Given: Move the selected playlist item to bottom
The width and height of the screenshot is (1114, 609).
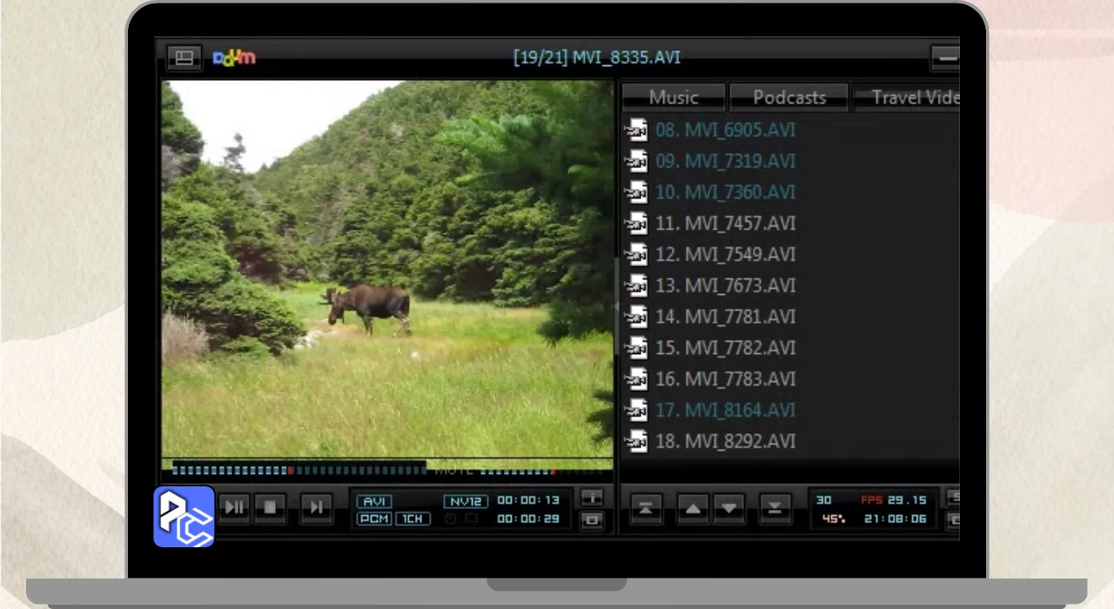Looking at the screenshot, I should tap(775, 508).
